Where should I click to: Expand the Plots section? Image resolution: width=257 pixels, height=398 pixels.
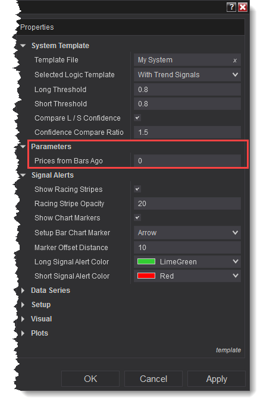(23, 333)
